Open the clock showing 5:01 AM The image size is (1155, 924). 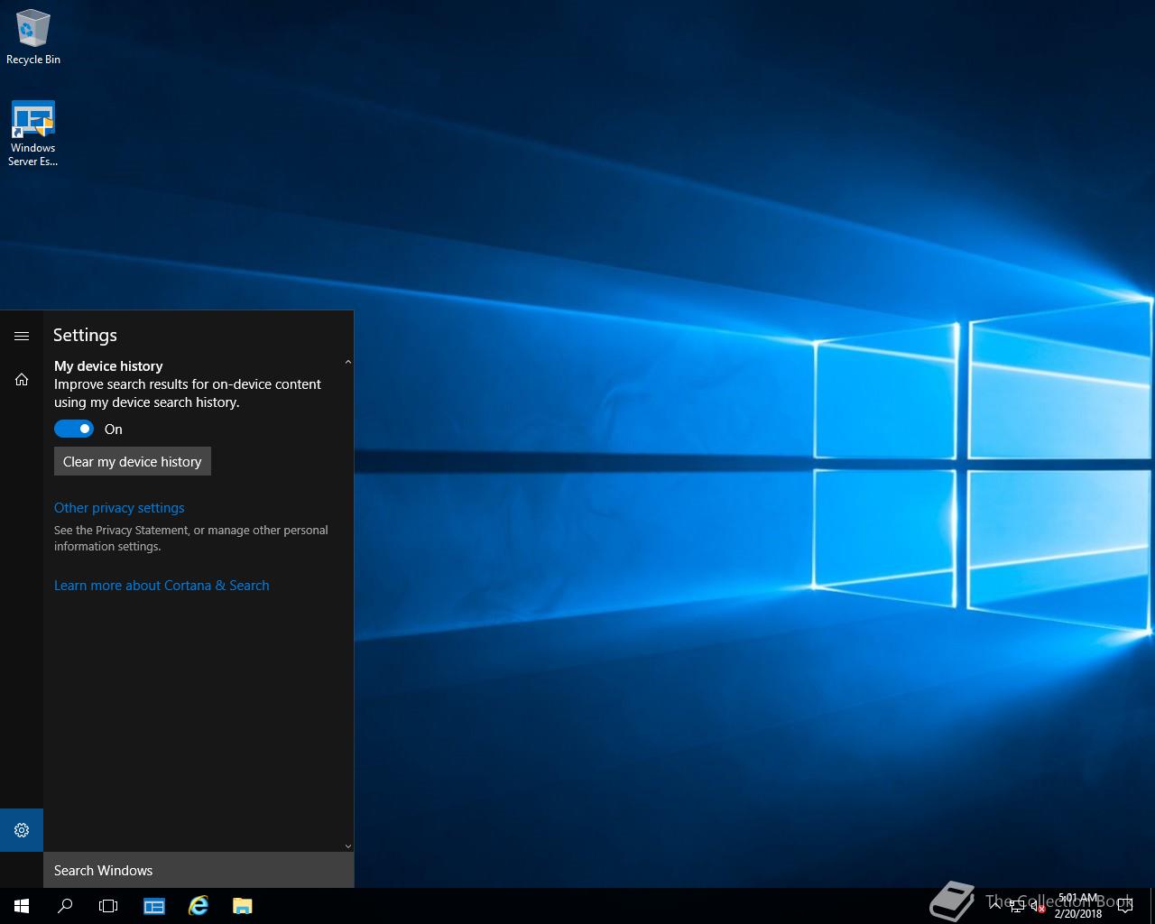[1078, 906]
